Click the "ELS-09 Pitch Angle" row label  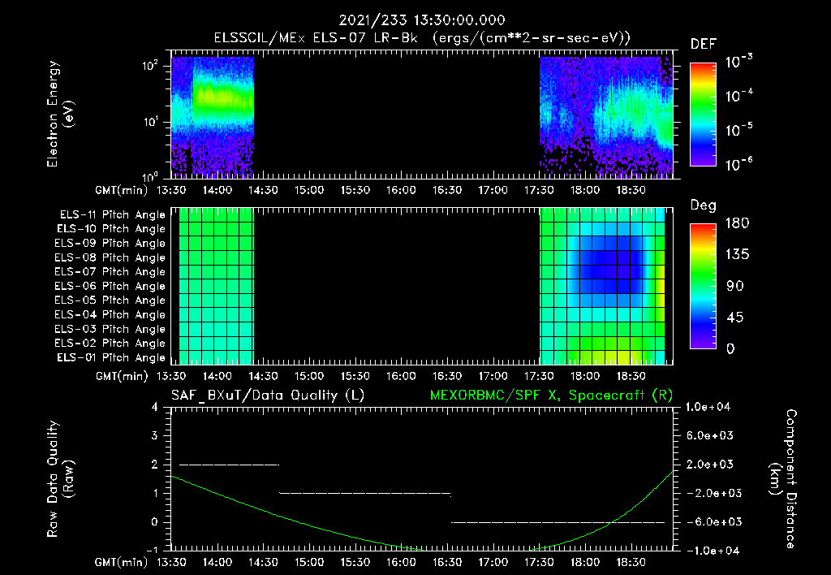110,244
